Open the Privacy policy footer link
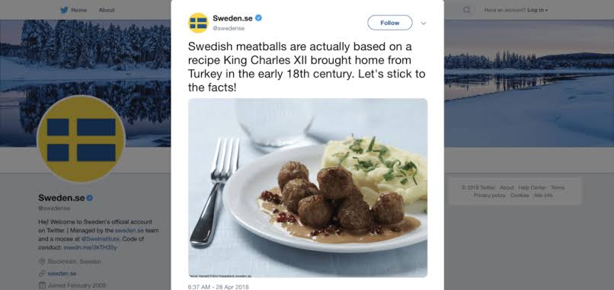 click(489, 196)
